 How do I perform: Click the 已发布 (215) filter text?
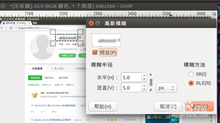pyautogui.click(x=34, y=85)
